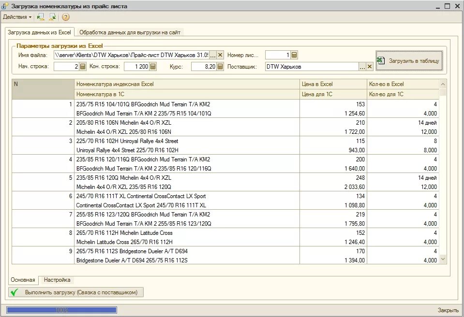The height and width of the screenshot is (317, 464).
Task: Switch to the Основная bottom tab
Action: pyautogui.click(x=23, y=280)
